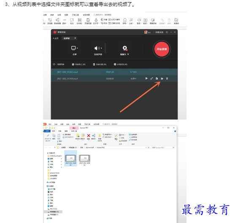Image resolution: width=233 pixels, height=223 pixels.
Task: Select the 00:01:20 video row in list
Action: [x=114, y=72]
